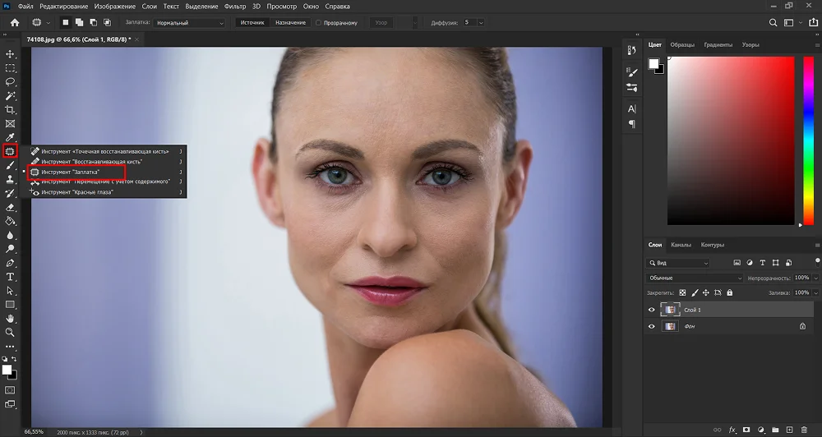Open the tool preset picker arrow
Screen dimensions: 822x437
click(48, 23)
